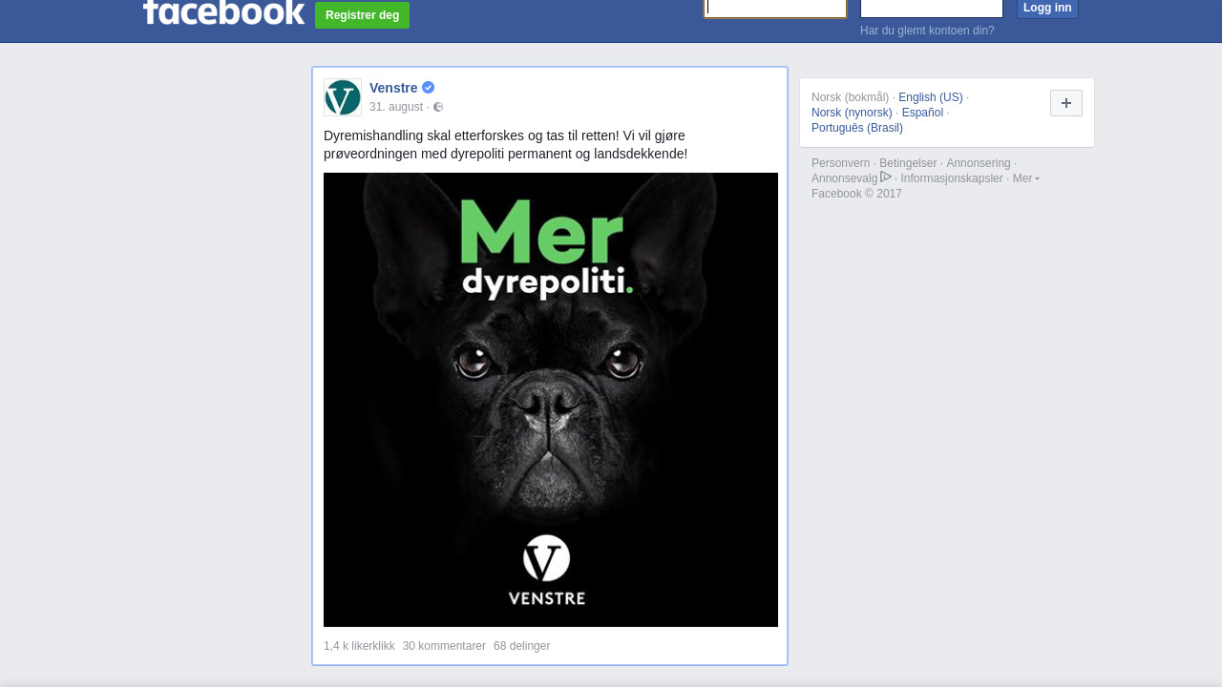Image resolution: width=1222 pixels, height=687 pixels.
Task: Switch language to English (US)
Action: [x=931, y=97]
